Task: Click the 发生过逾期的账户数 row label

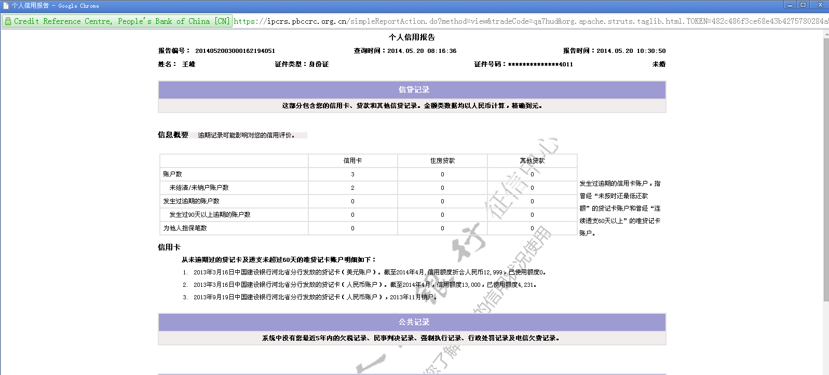Action: click(191, 201)
